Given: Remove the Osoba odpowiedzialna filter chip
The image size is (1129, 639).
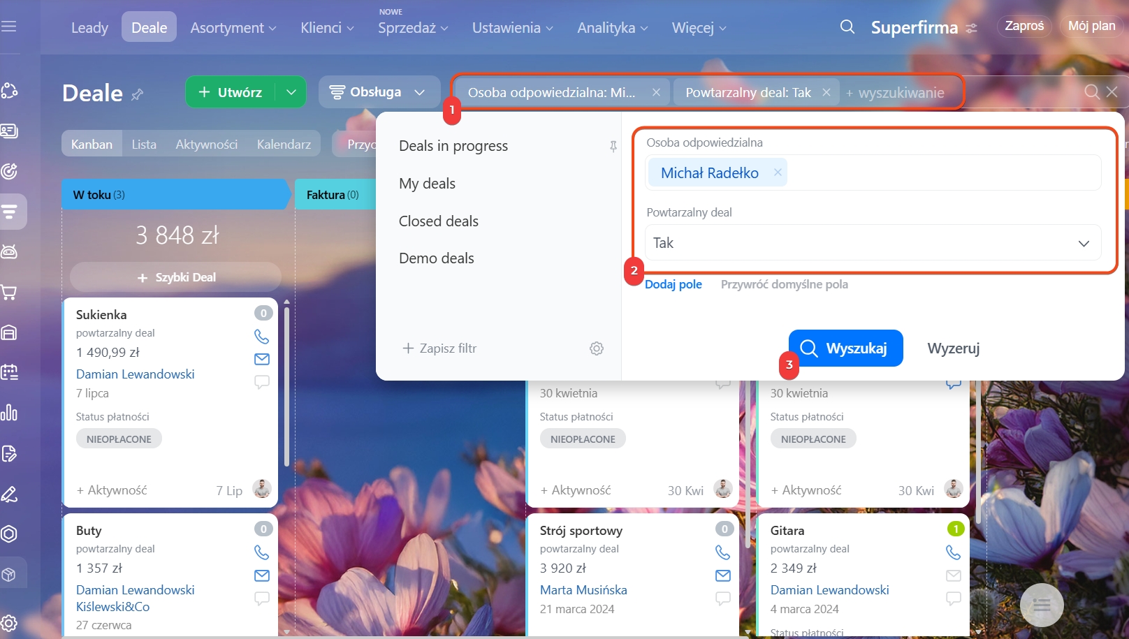Looking at the screenshot, I should 656,92.
